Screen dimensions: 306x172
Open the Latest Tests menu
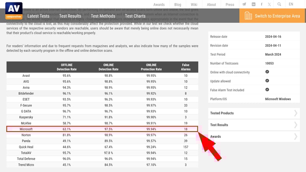point(38,16)
